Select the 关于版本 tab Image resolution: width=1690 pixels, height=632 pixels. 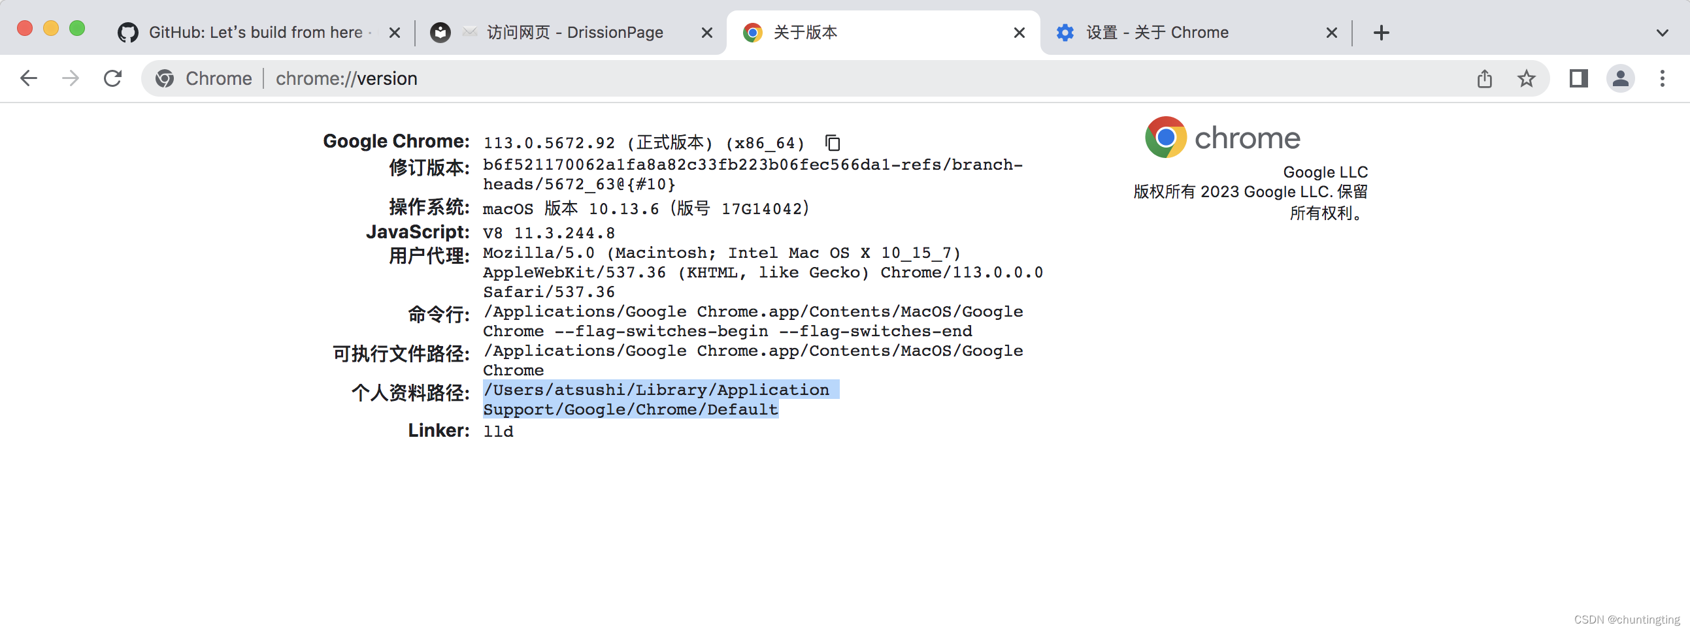882,33
